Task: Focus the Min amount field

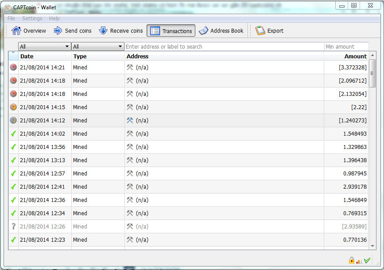Action: (346, 46)
